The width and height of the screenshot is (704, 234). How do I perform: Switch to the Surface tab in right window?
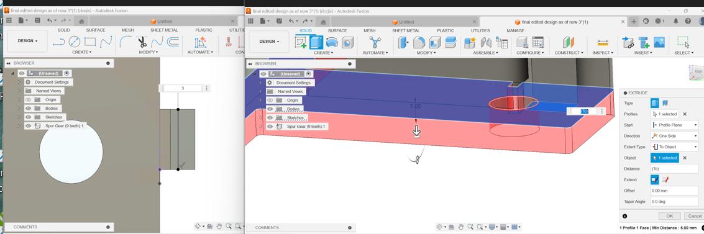pos(337,30)
